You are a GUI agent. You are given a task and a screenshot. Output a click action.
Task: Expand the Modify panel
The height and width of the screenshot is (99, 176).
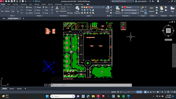[x=40, y=16]
